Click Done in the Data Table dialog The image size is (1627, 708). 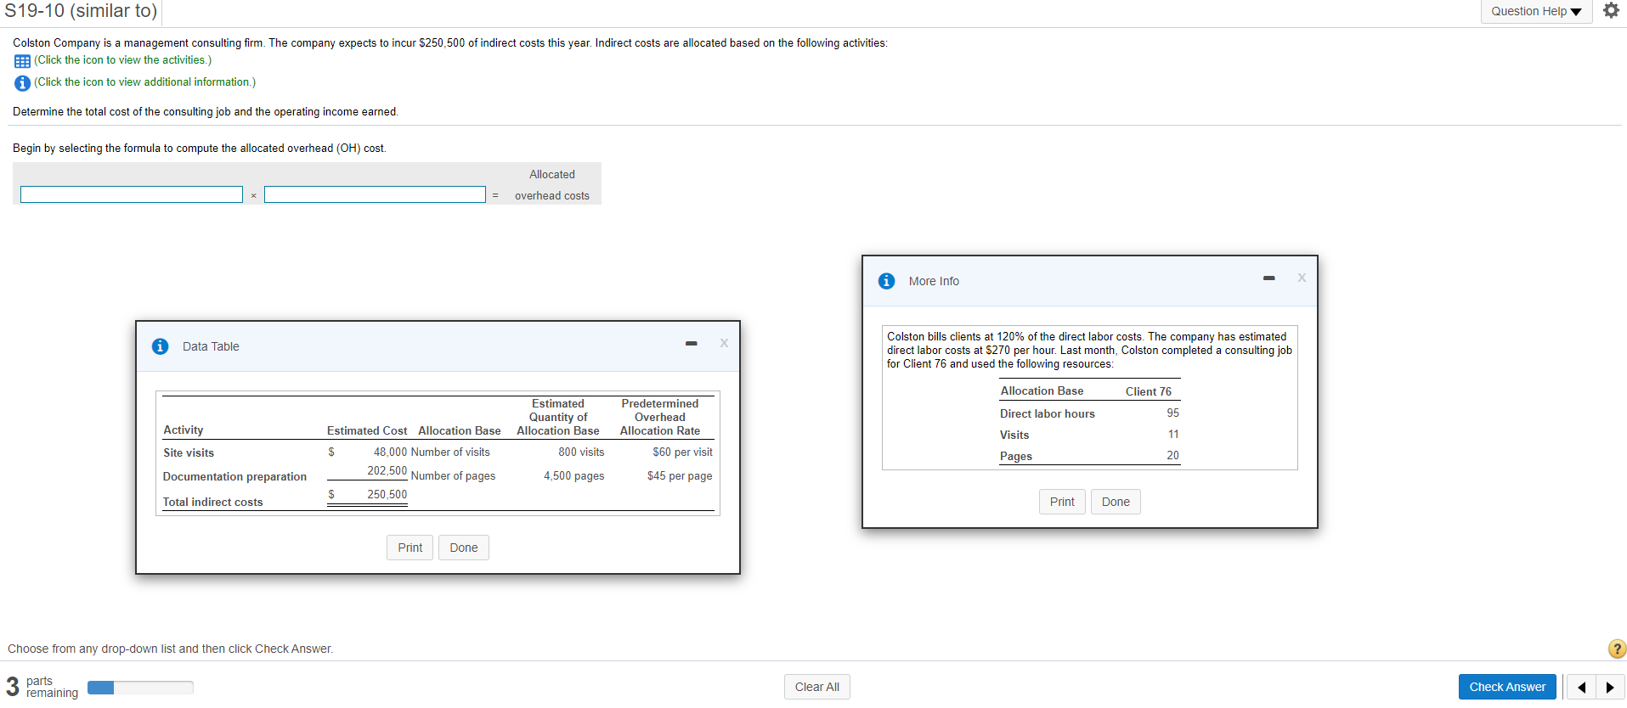(x=463, y=548)
